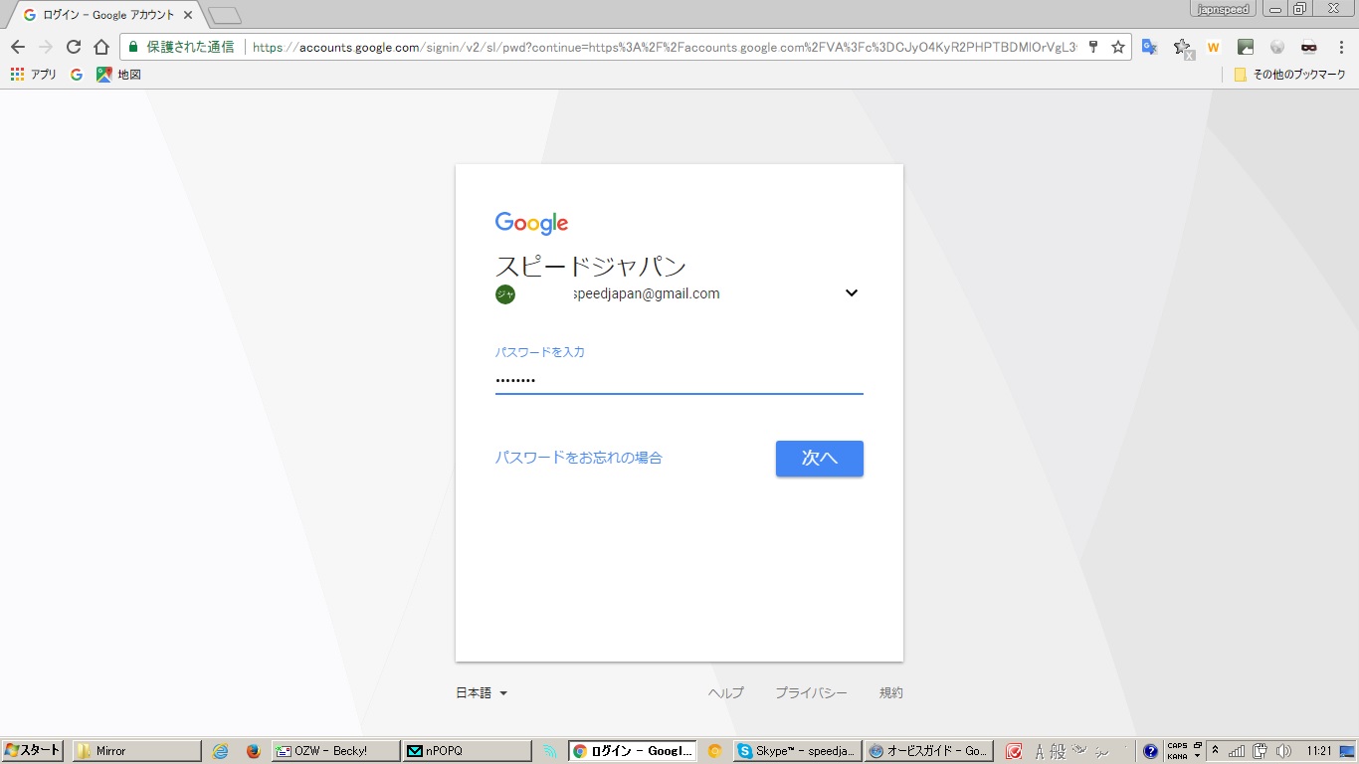Screen dimensions: 1359x764
Task: Open the orange W extension
Action: point(1213,47)
